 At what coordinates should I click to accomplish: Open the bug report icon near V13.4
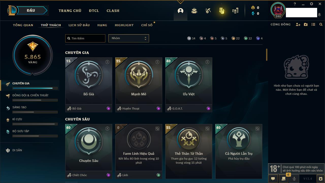320,179
